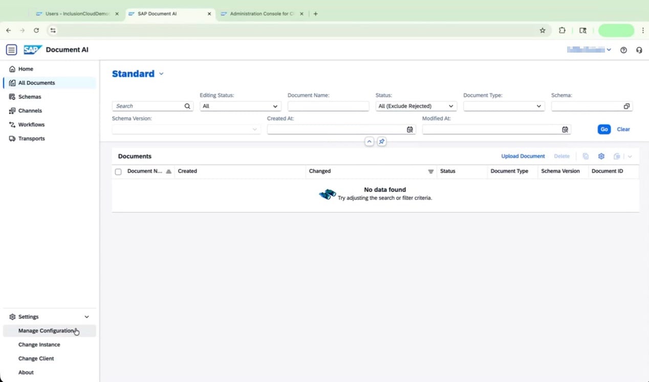This screenshot has height=382, width=649.
Task: Open All Documents in sidebar
Action: tap(49, 83)
